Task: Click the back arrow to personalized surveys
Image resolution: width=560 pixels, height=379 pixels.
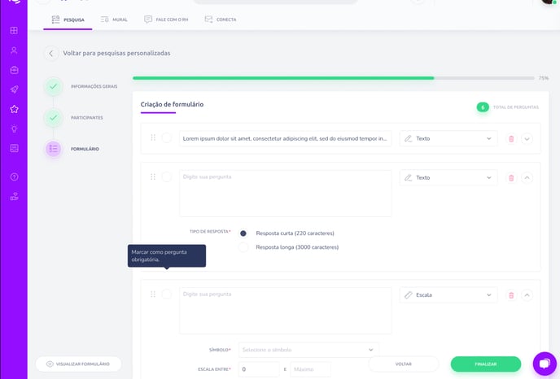Action: 51,54
